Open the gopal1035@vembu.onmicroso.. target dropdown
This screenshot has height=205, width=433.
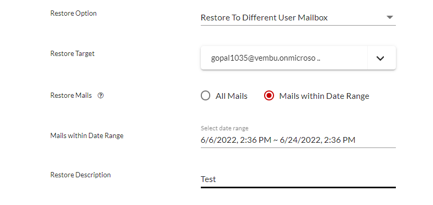pos(298,58)
